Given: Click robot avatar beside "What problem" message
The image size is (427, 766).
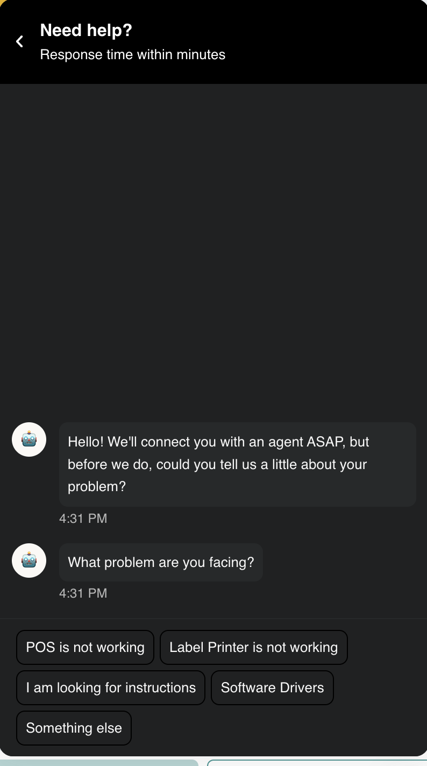Looking at the screenshot, I should 29,561.
